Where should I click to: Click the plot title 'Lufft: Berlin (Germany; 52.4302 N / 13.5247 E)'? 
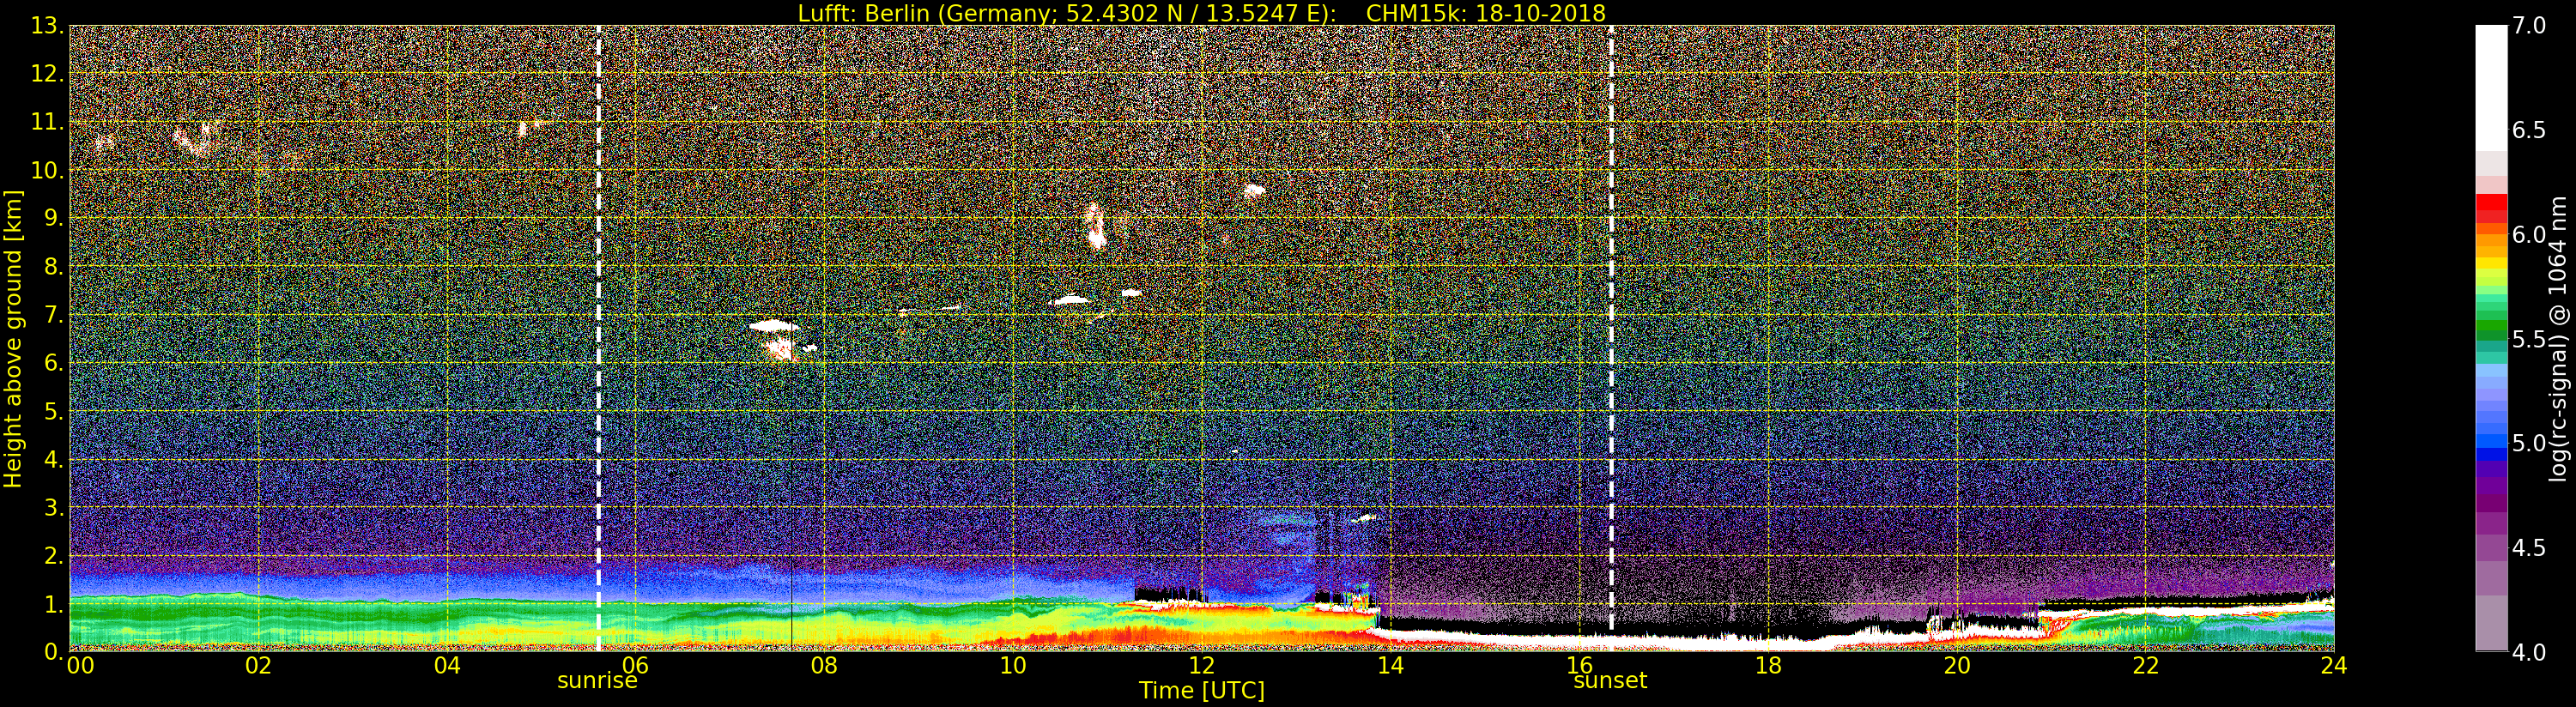(x=1066, y=13)
